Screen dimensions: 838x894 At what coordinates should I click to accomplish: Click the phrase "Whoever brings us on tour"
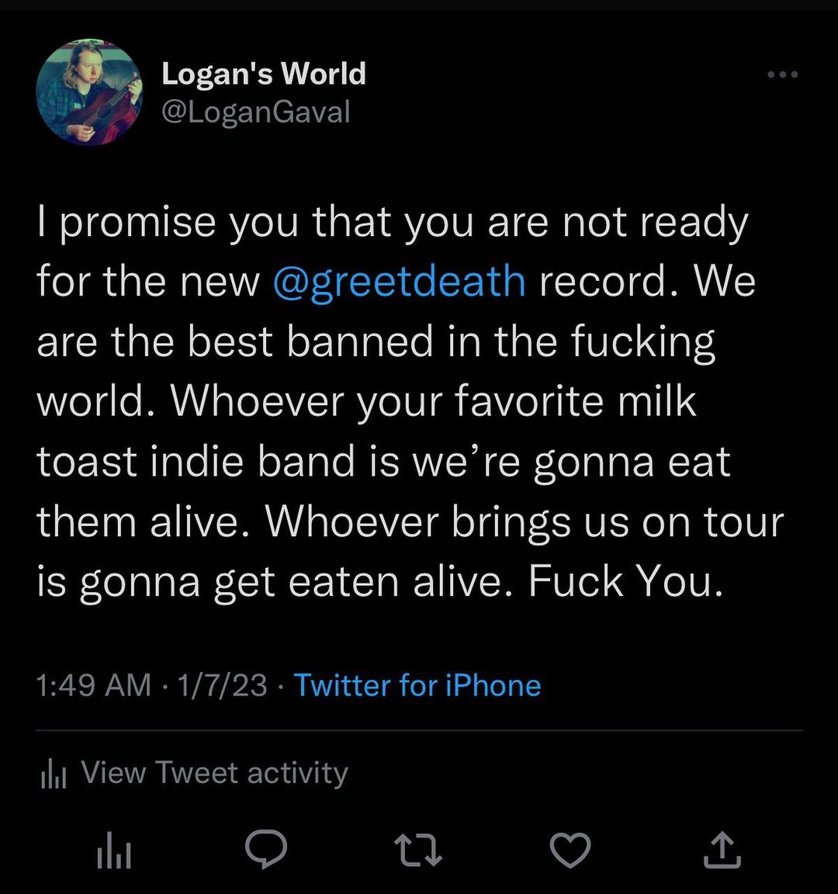tap(525, 521)
